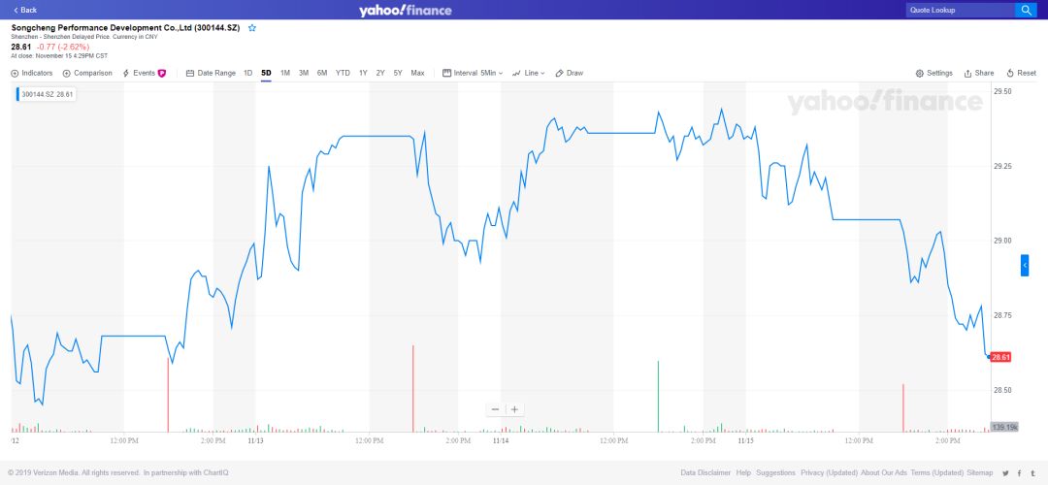Open the Date Range picker
The height and width of the screenshot is (485, 1048).
(211, 73)
